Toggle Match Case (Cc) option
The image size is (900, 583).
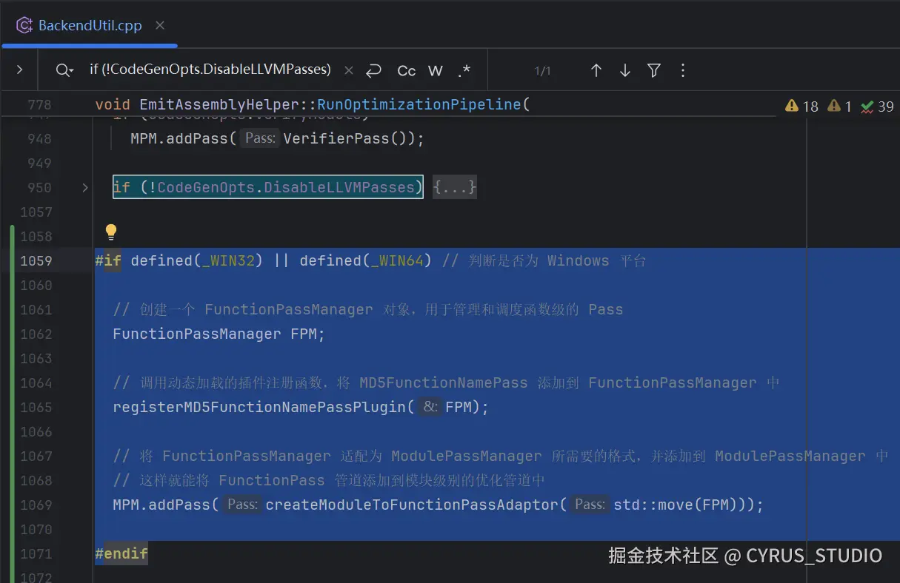pyautogui.click(x=407, y=70)
